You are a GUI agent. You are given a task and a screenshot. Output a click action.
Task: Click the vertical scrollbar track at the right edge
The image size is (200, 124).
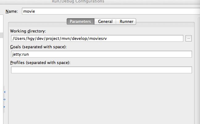[199, 71]
